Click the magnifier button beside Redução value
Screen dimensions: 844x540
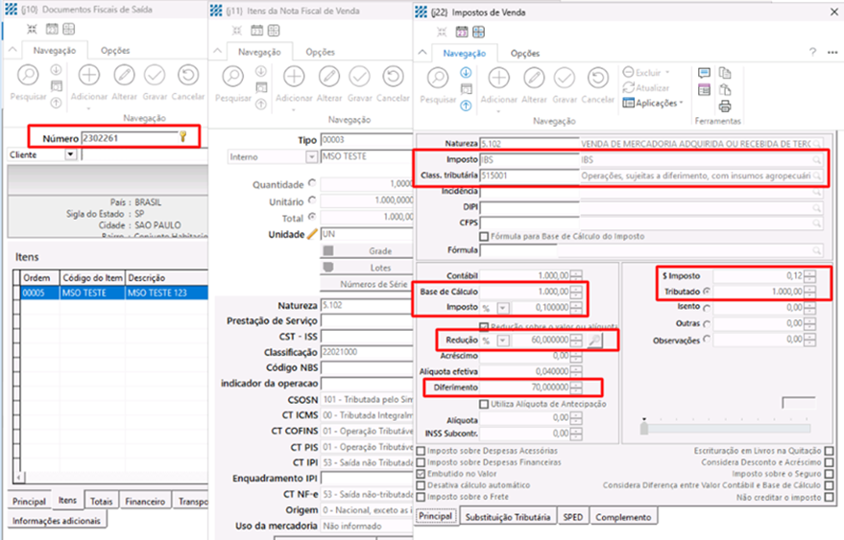[595, 340]
